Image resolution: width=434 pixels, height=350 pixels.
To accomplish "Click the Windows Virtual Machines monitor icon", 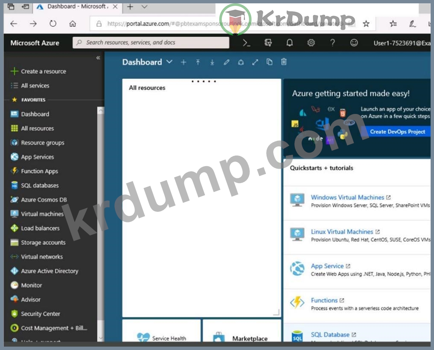I will pyautogui.click(x=297, y=200).
